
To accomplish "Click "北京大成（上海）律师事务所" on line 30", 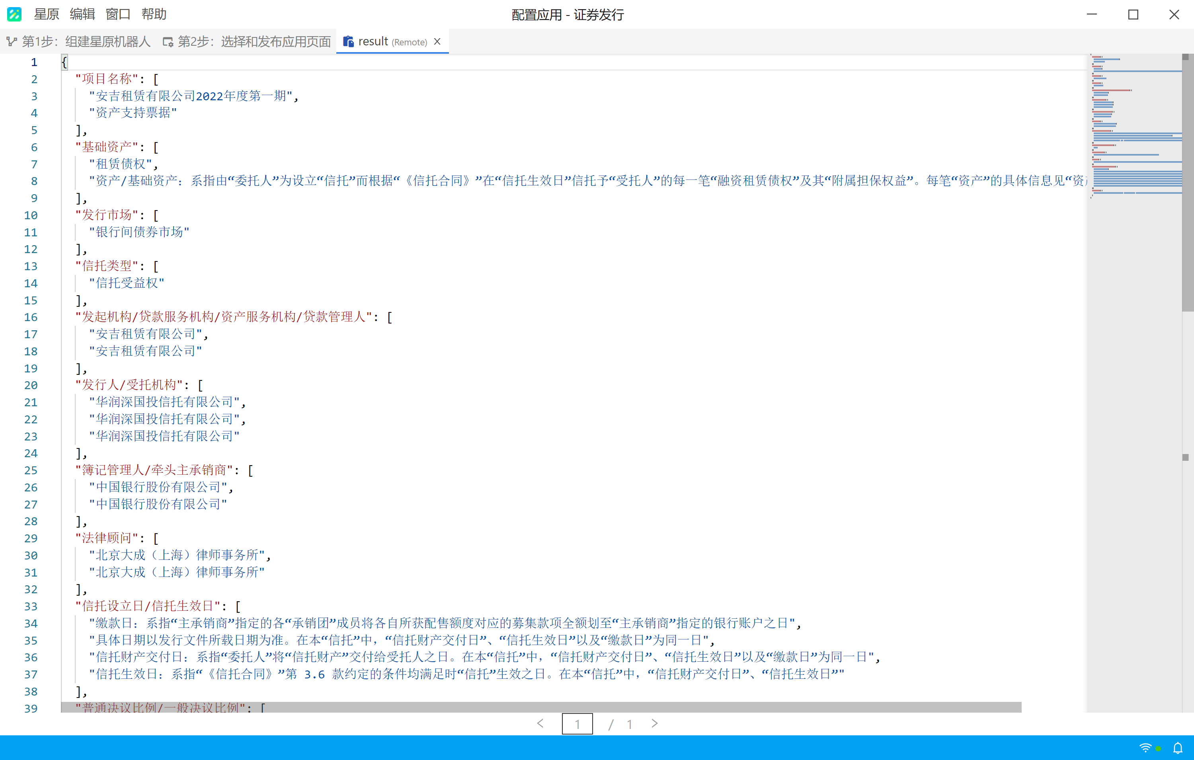I will (x=177, y=555).
